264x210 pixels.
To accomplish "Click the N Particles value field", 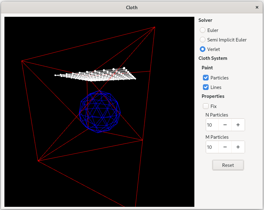I will click(212, 125).
